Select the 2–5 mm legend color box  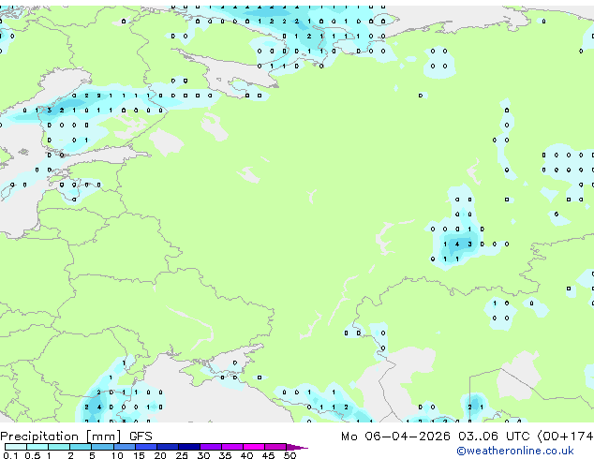point(81,447)
